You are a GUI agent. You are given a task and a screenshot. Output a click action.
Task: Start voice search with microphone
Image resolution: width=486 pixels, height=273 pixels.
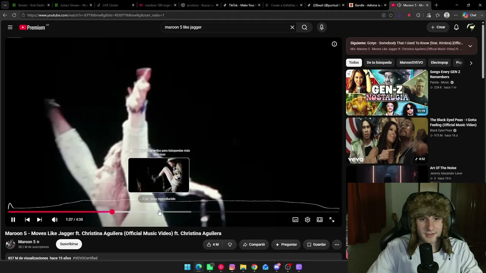pos(322,27)
